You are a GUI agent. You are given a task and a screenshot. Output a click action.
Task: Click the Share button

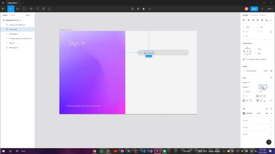pos(254,9)
